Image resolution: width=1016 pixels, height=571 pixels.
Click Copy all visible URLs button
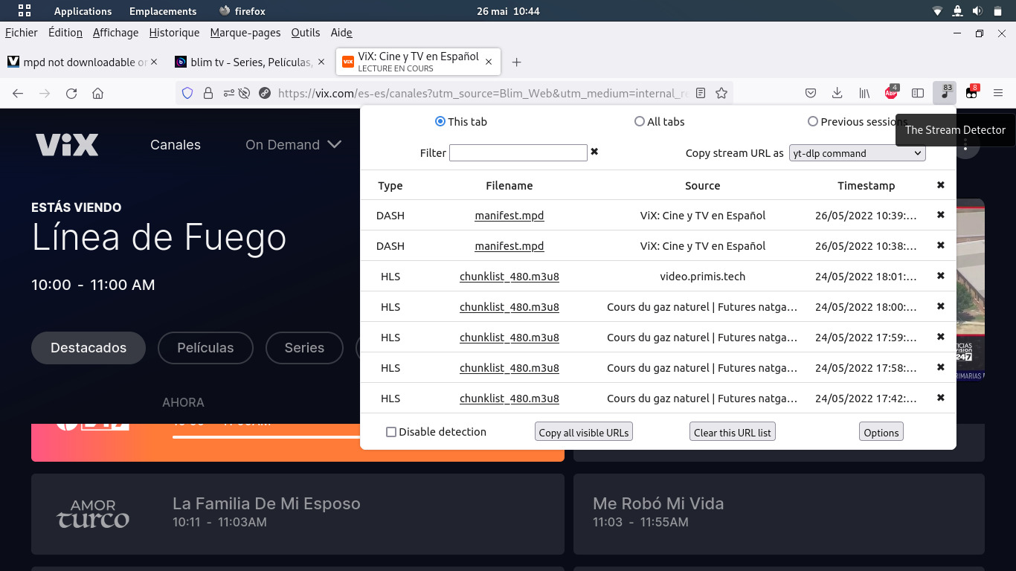[584, 433]
